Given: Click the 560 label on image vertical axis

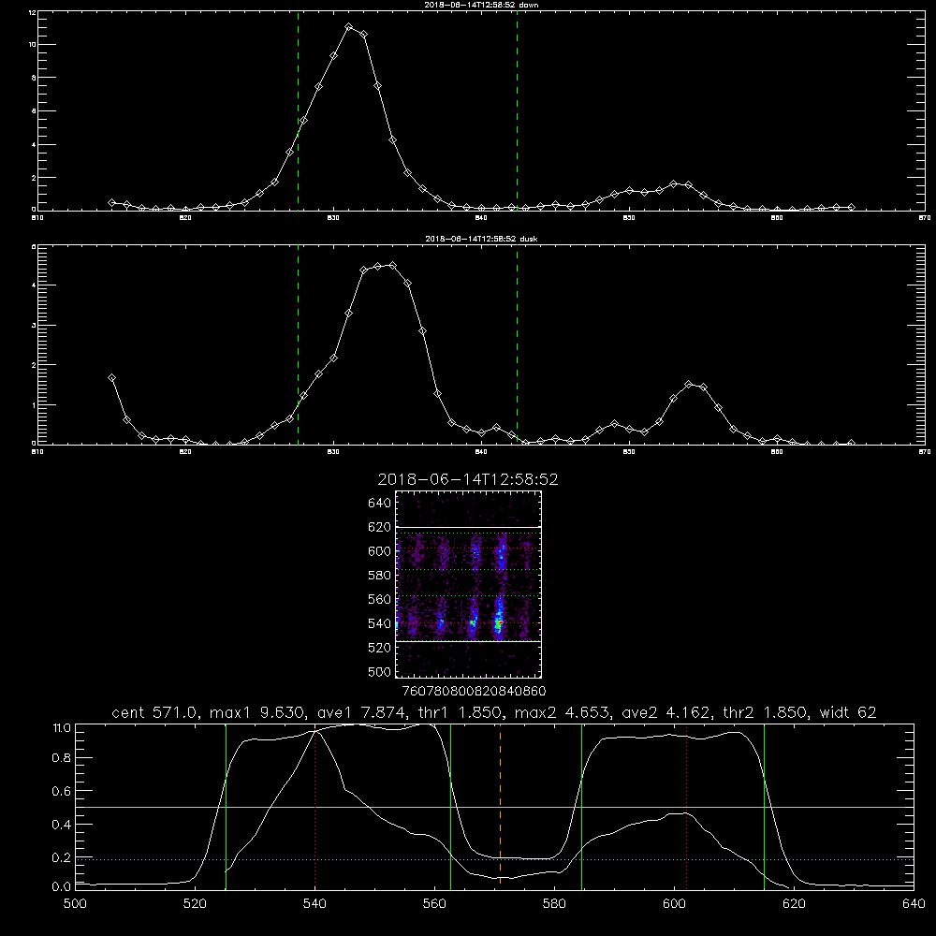Looking at the screenshot, I should pos(380,599).
